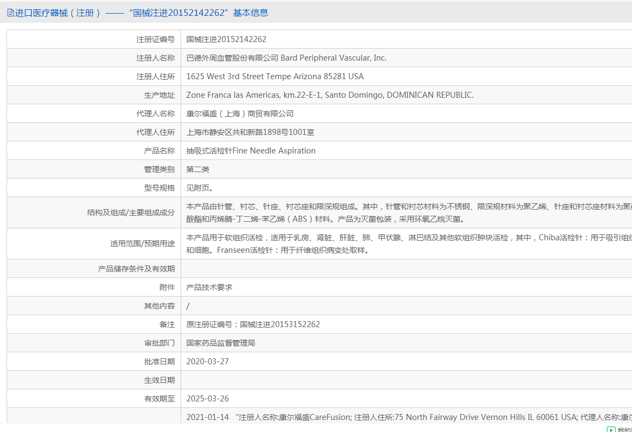The image size is (632, 432).
Task: Click the slash value in 其他内容 row
Action: point(188,306)
